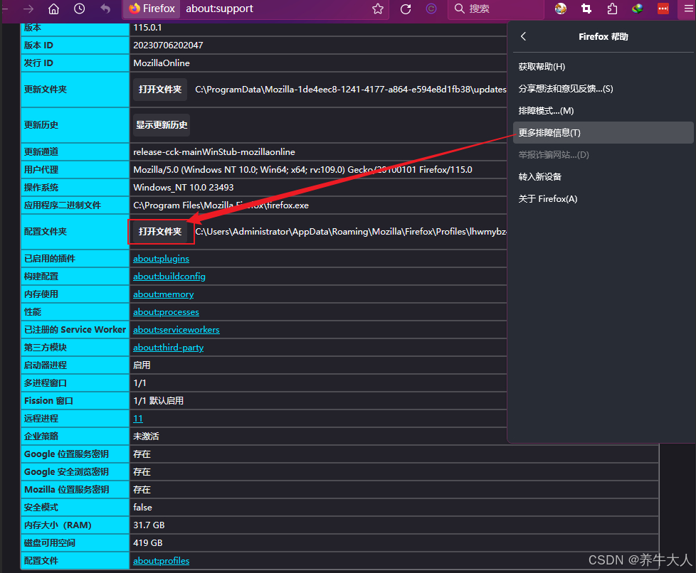The width and height of the screenshot is (696, 573).
Task: Click the red dots extension icon
Action: coord(663,9)
